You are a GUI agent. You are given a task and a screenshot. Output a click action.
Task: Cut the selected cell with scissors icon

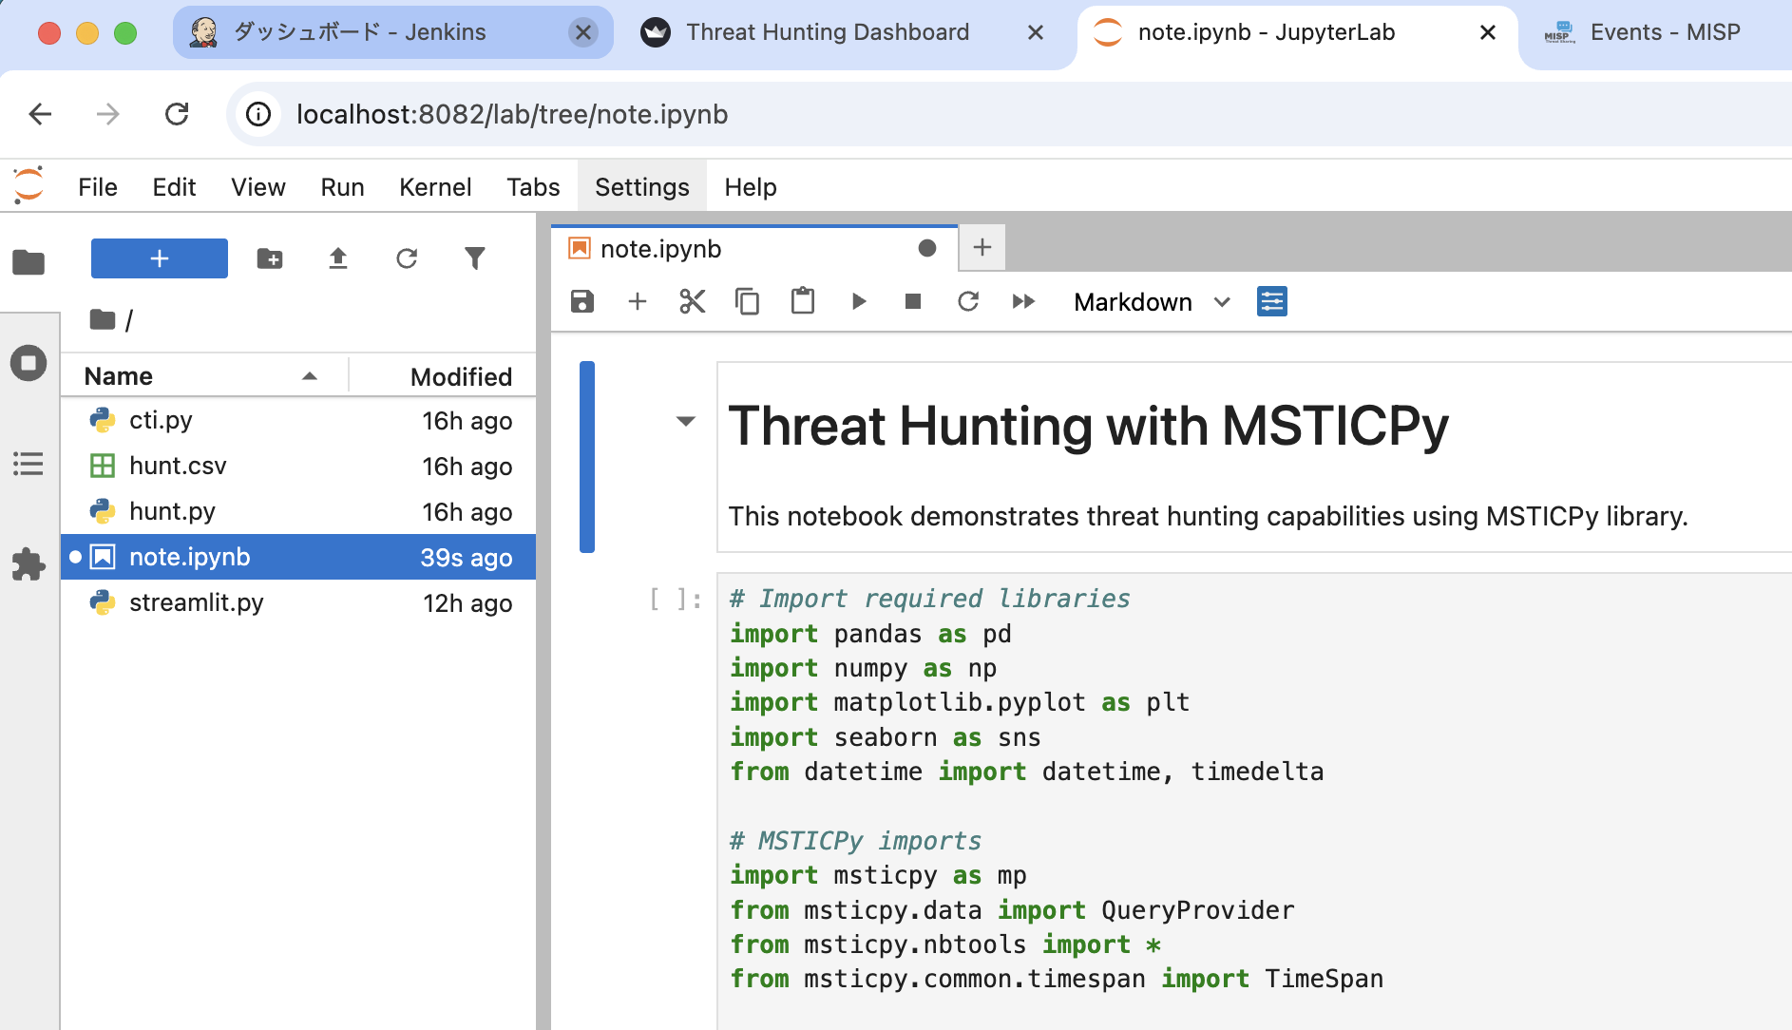692,301
